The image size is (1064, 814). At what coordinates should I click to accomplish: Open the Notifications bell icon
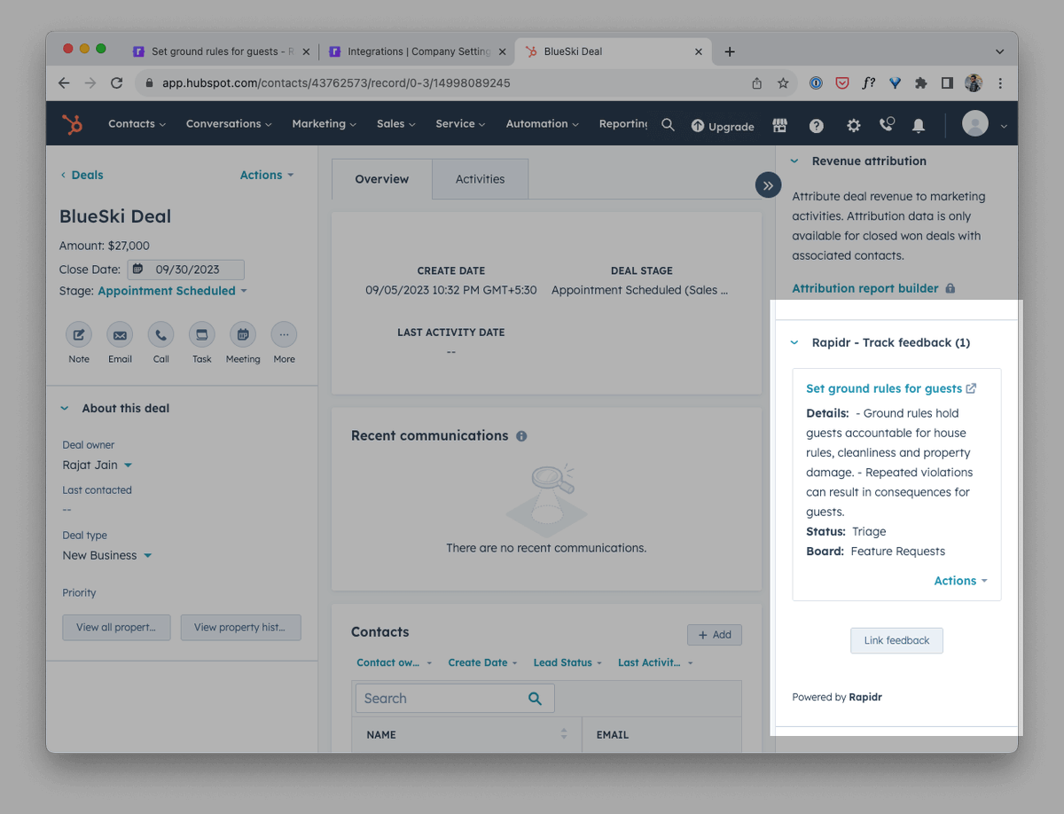click(x=919, y=125)
